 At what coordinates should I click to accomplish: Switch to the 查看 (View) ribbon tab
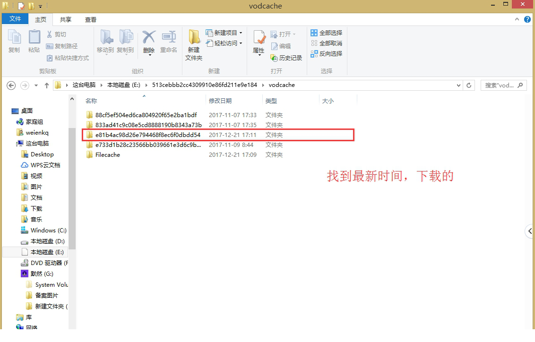click(x=90, y=19)
